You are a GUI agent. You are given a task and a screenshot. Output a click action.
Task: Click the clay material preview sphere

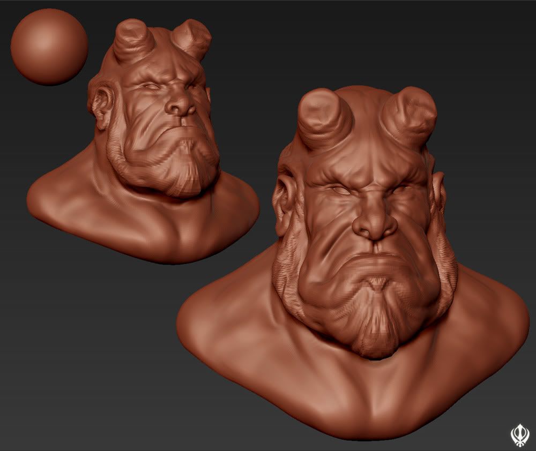pyautogui.click(x=49, y=47)
